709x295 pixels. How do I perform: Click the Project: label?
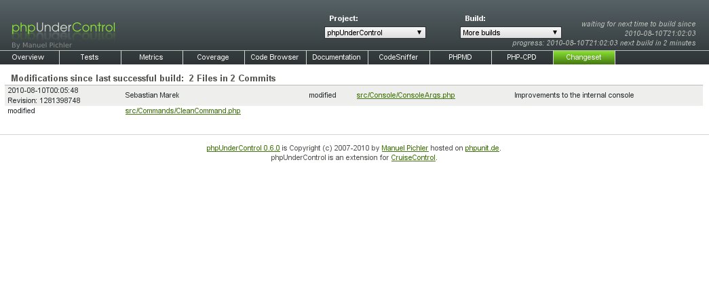tap(343, 18)
